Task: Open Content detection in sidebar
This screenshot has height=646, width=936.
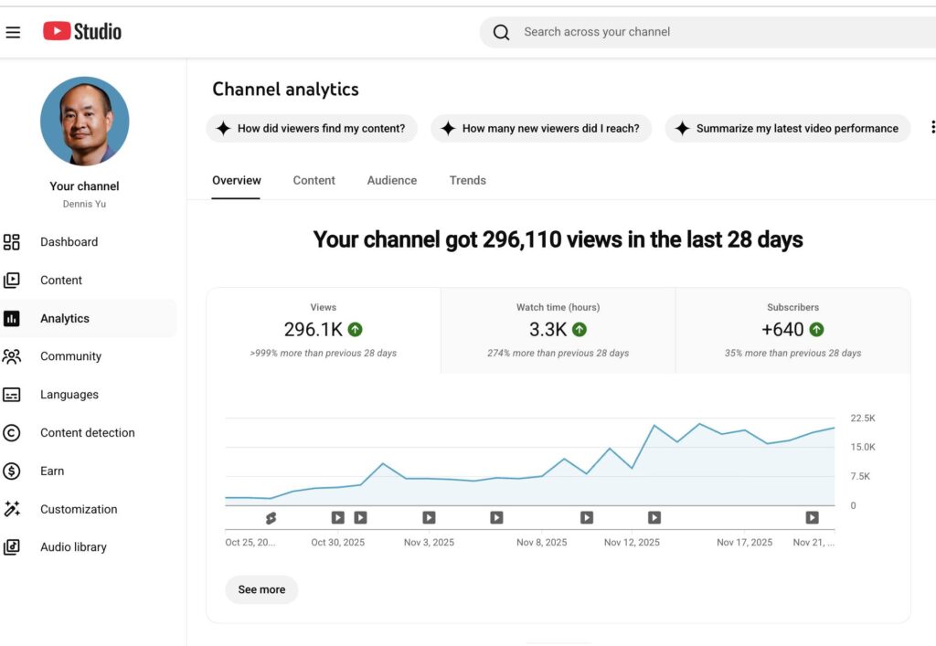Action: tap(87, 433)
